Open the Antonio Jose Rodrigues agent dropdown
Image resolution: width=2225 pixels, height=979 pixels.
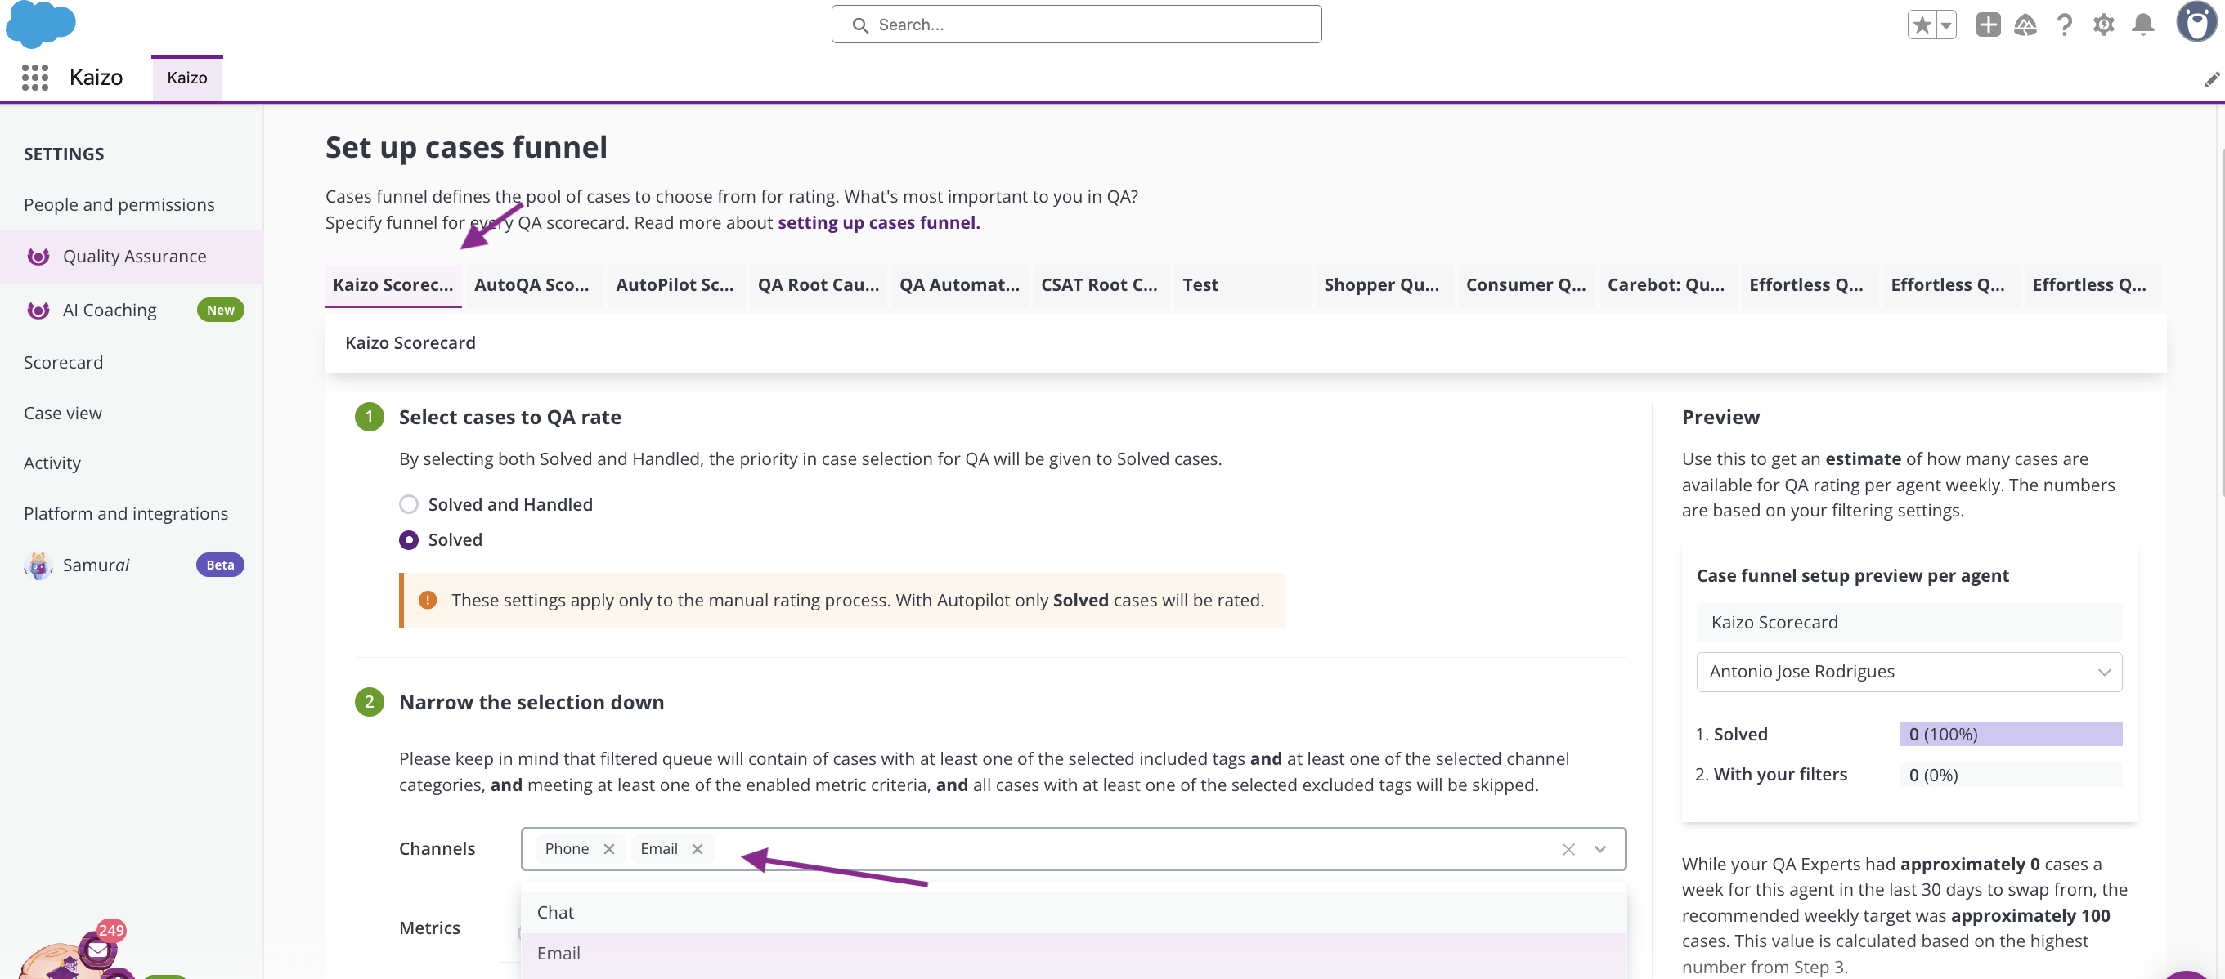(x=1908, y=672)
